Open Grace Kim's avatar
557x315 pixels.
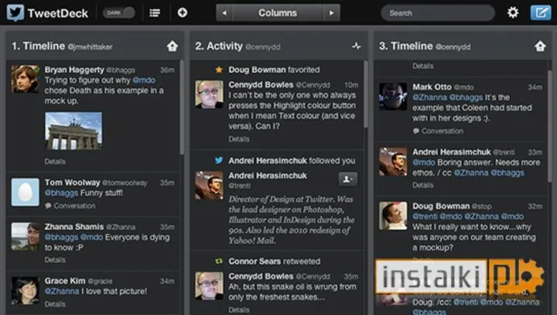[26, 291]
